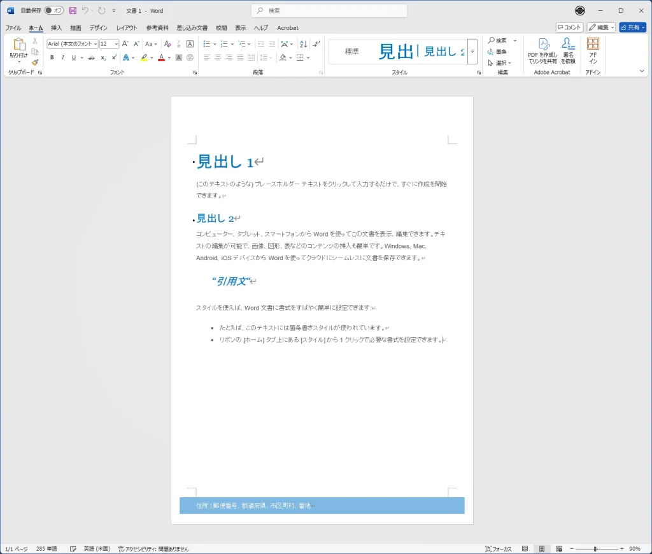The image size is (652, 554).
Task: Click the 共有 (Share) button
Action: (632, 27)
